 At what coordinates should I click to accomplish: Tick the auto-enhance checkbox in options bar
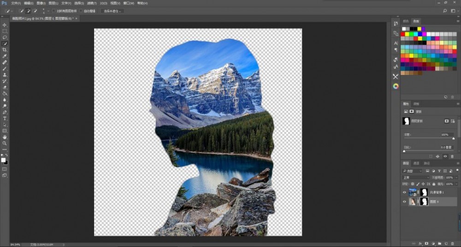point(81,11)
